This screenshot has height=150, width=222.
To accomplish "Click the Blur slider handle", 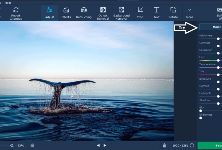I will click(201, 110).
